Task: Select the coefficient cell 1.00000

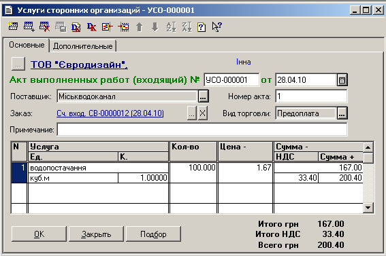Action: [x=143, y=178]
